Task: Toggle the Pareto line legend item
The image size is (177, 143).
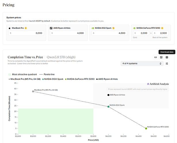Action: click(47, 74)
